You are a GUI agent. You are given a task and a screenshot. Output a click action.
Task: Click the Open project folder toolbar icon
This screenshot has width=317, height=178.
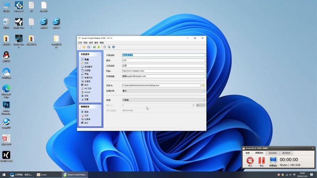(x=84, y=47)
